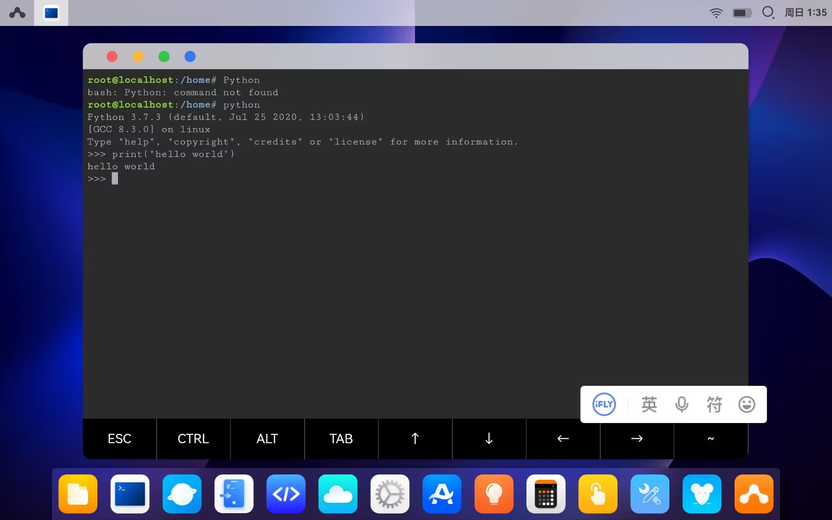Tap the CTRL modifier key
The height and width of the screenshot is (520, 832).
[x=193, y=439]
